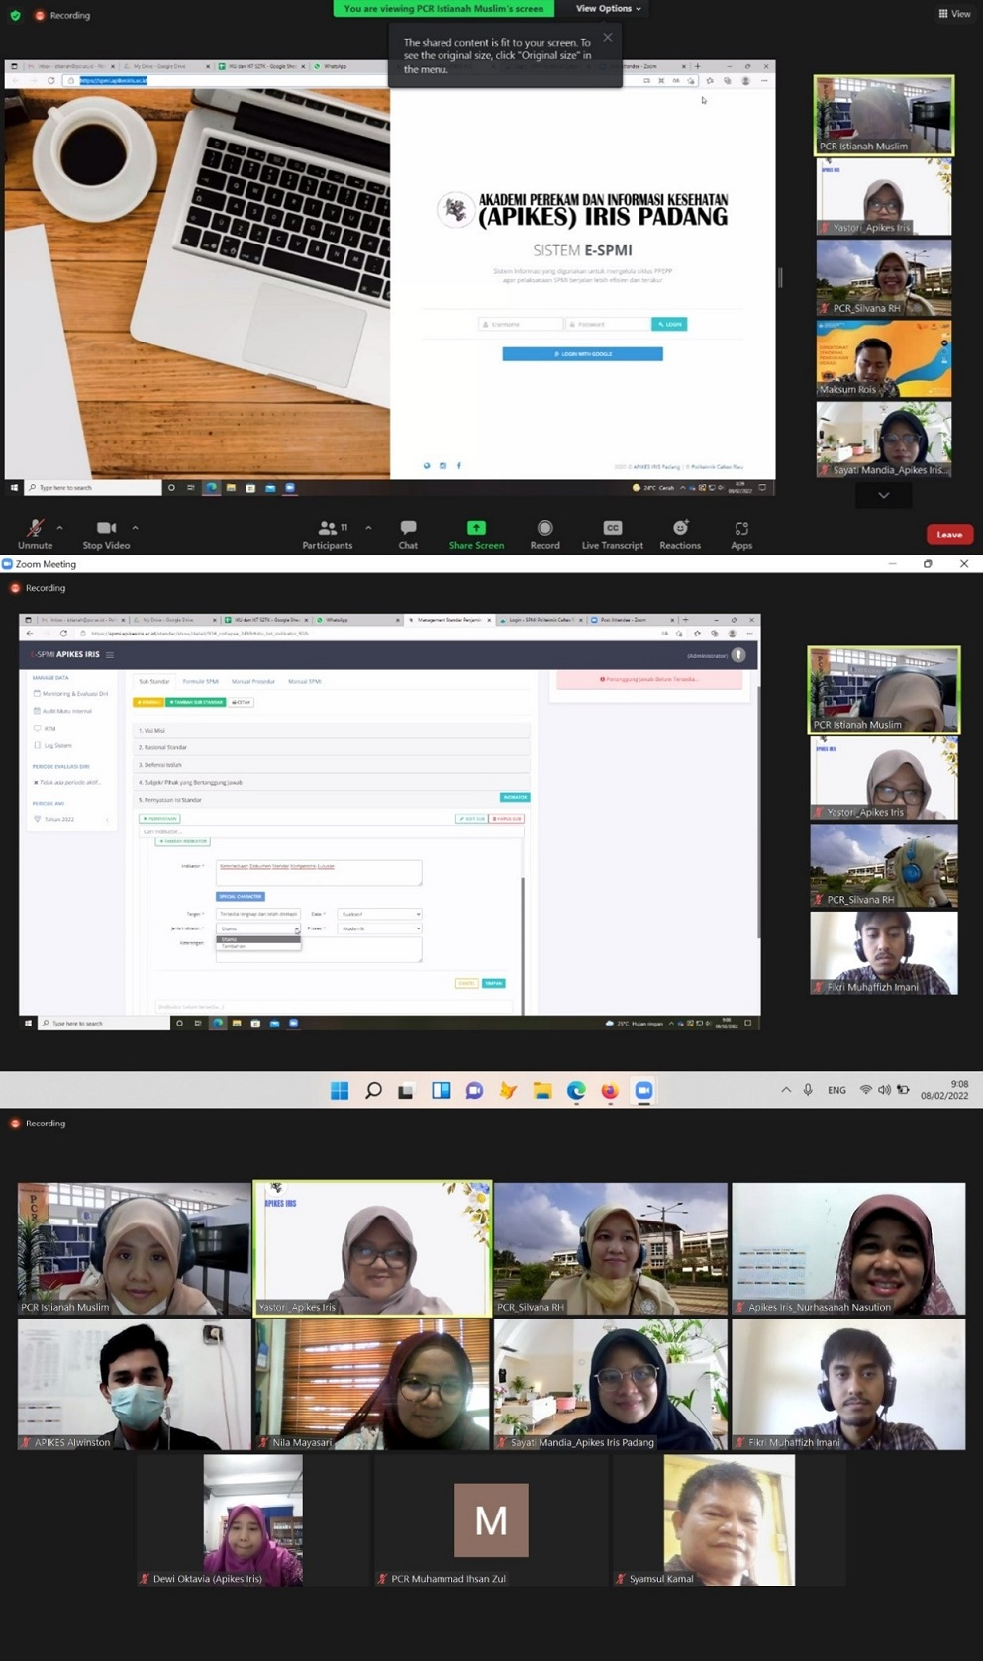Leave the Zoom meeting
983x1661 pixels.
(949, 535)
